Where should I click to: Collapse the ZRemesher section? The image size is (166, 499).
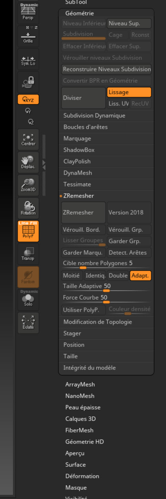coord(79,196)
